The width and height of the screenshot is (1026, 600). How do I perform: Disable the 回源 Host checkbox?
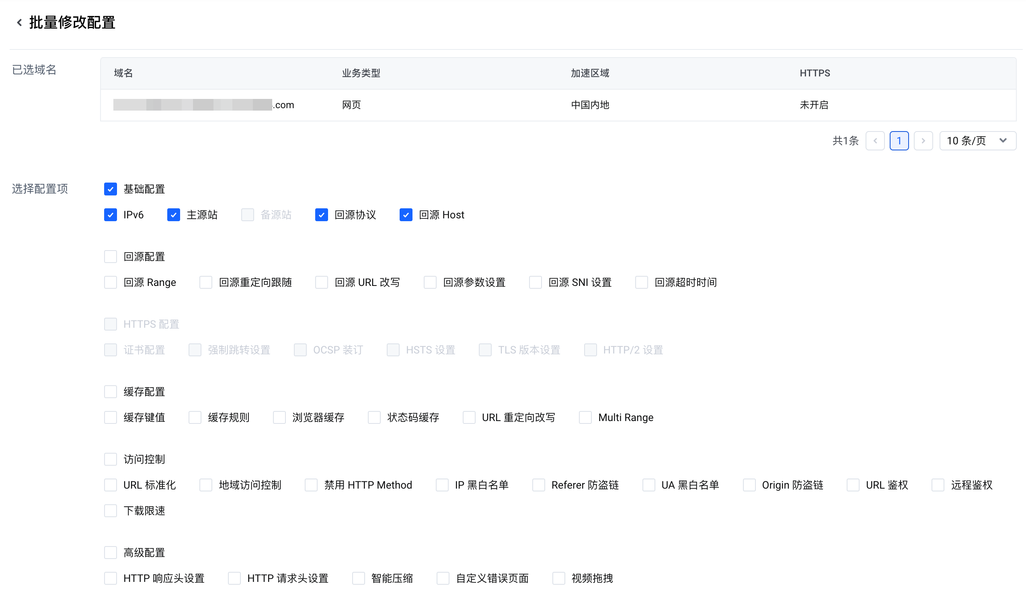[x=406, y=215]
